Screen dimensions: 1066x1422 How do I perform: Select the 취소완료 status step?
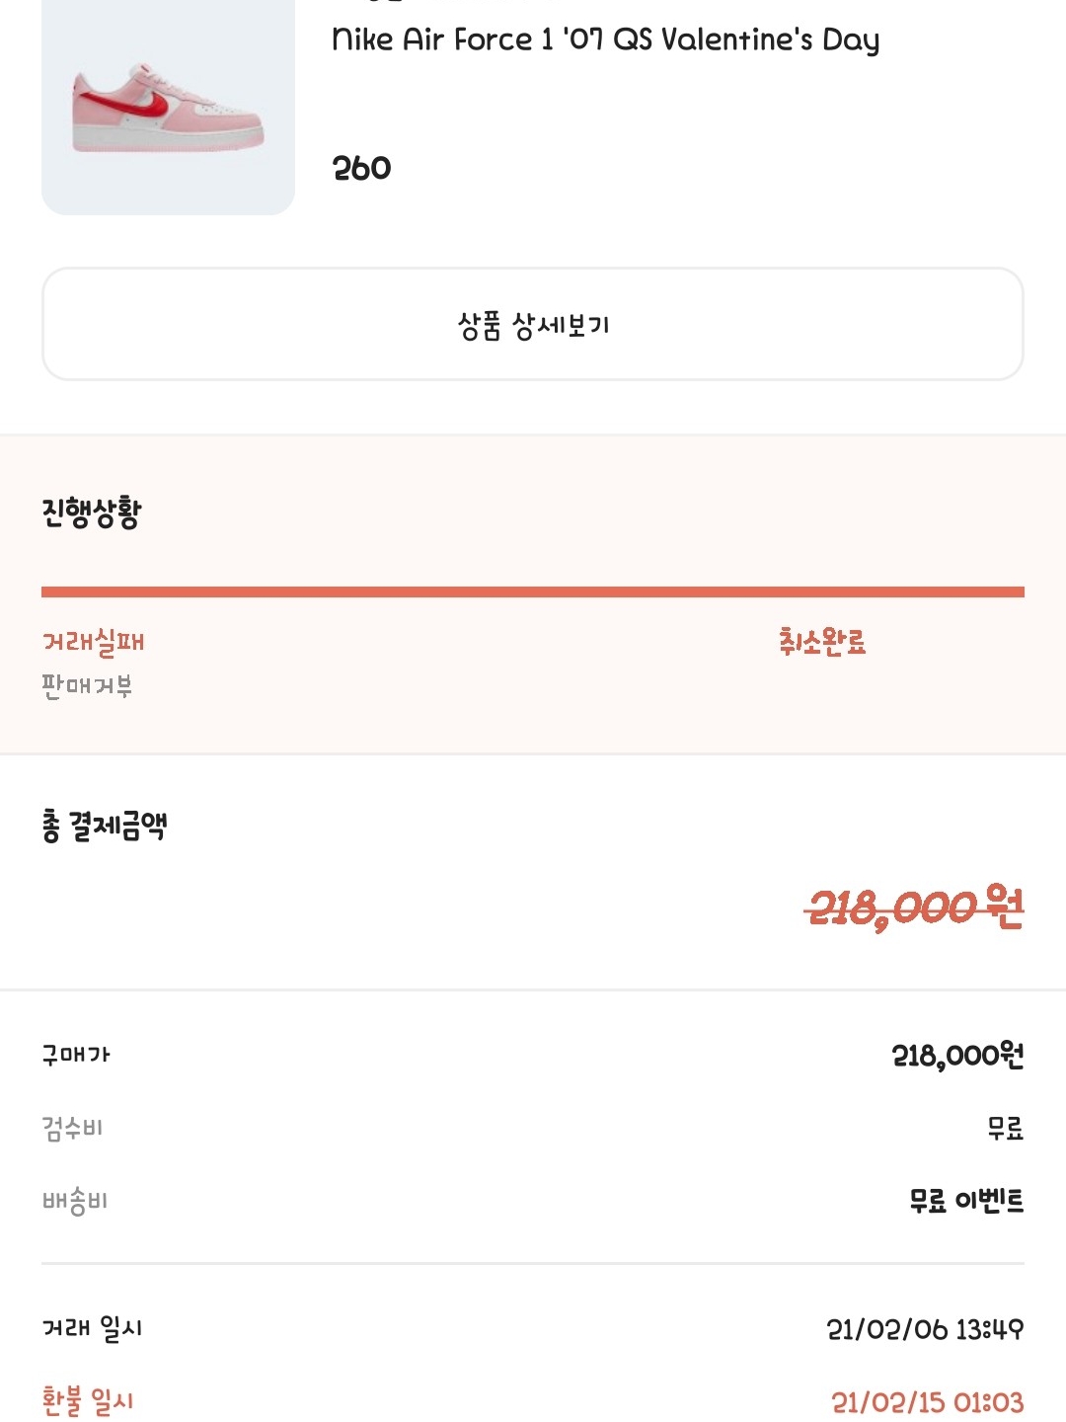point(822,642)
